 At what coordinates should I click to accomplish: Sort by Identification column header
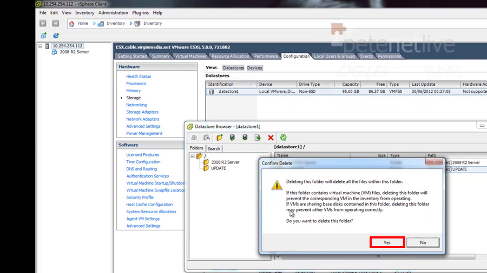point(231,84)
